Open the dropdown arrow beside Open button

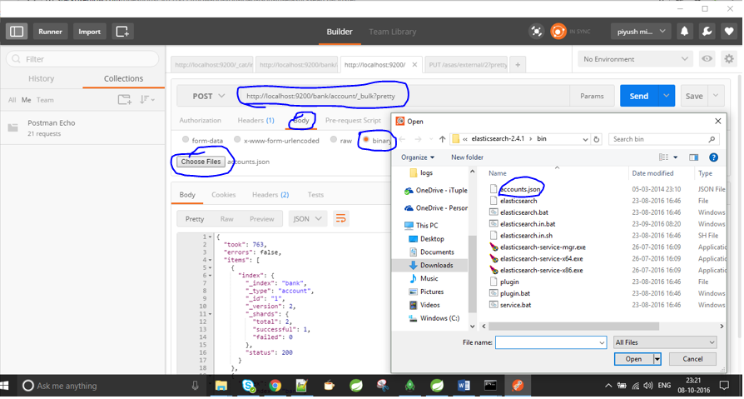coord(657,359)
